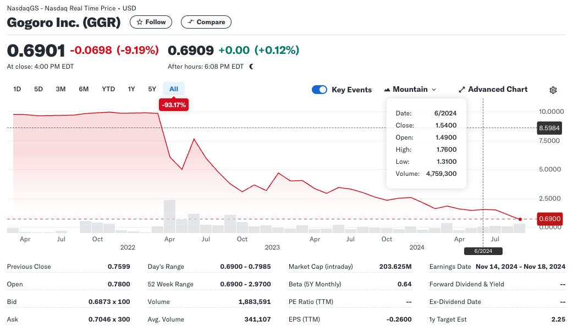573x332 pixels.
Task: Click the Forward Dividend & Yield label
Action: (x=467, y=284)
